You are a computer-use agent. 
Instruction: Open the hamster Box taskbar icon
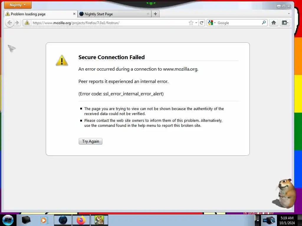(99, 220)
